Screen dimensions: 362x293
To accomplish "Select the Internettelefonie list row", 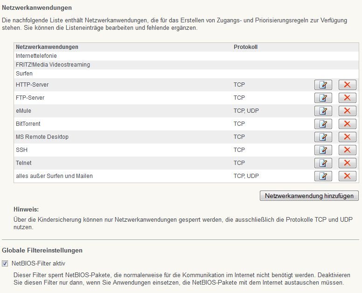I will [x=36, y=56].
